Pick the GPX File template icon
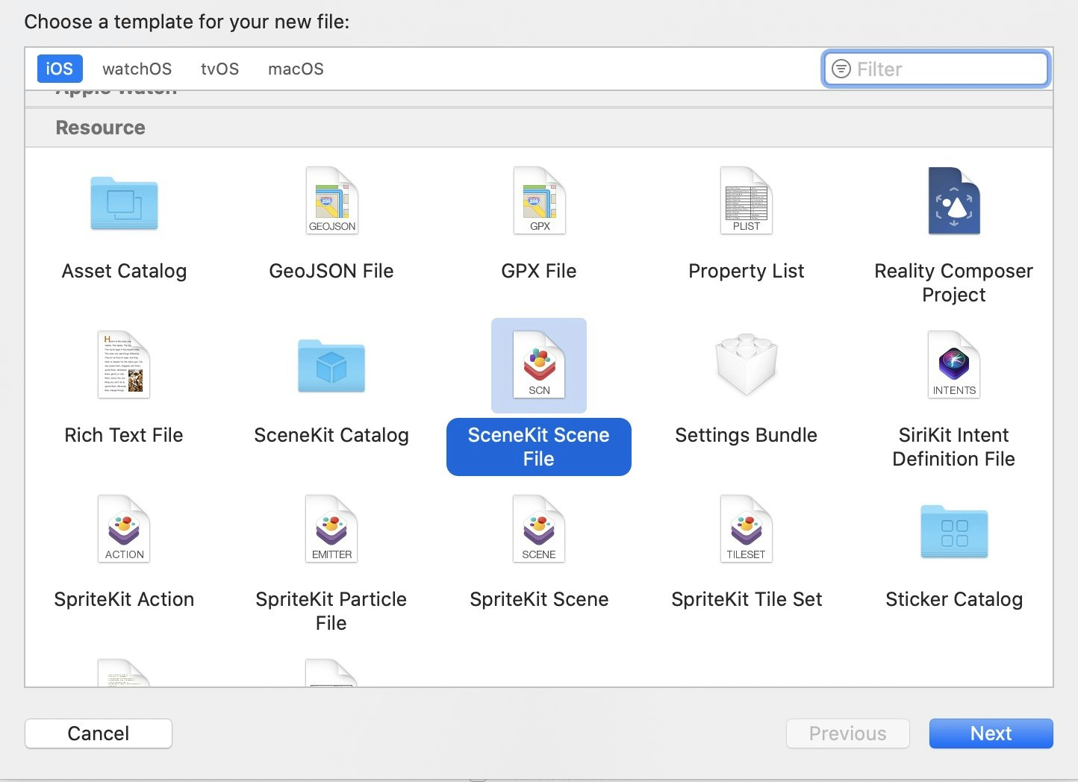This screenshot has height=782, width=1078. (539, 201)
